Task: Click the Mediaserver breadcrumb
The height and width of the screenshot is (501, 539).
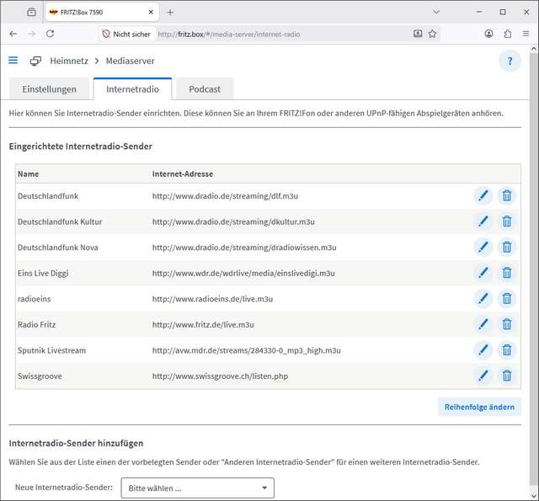Action: 130,61
